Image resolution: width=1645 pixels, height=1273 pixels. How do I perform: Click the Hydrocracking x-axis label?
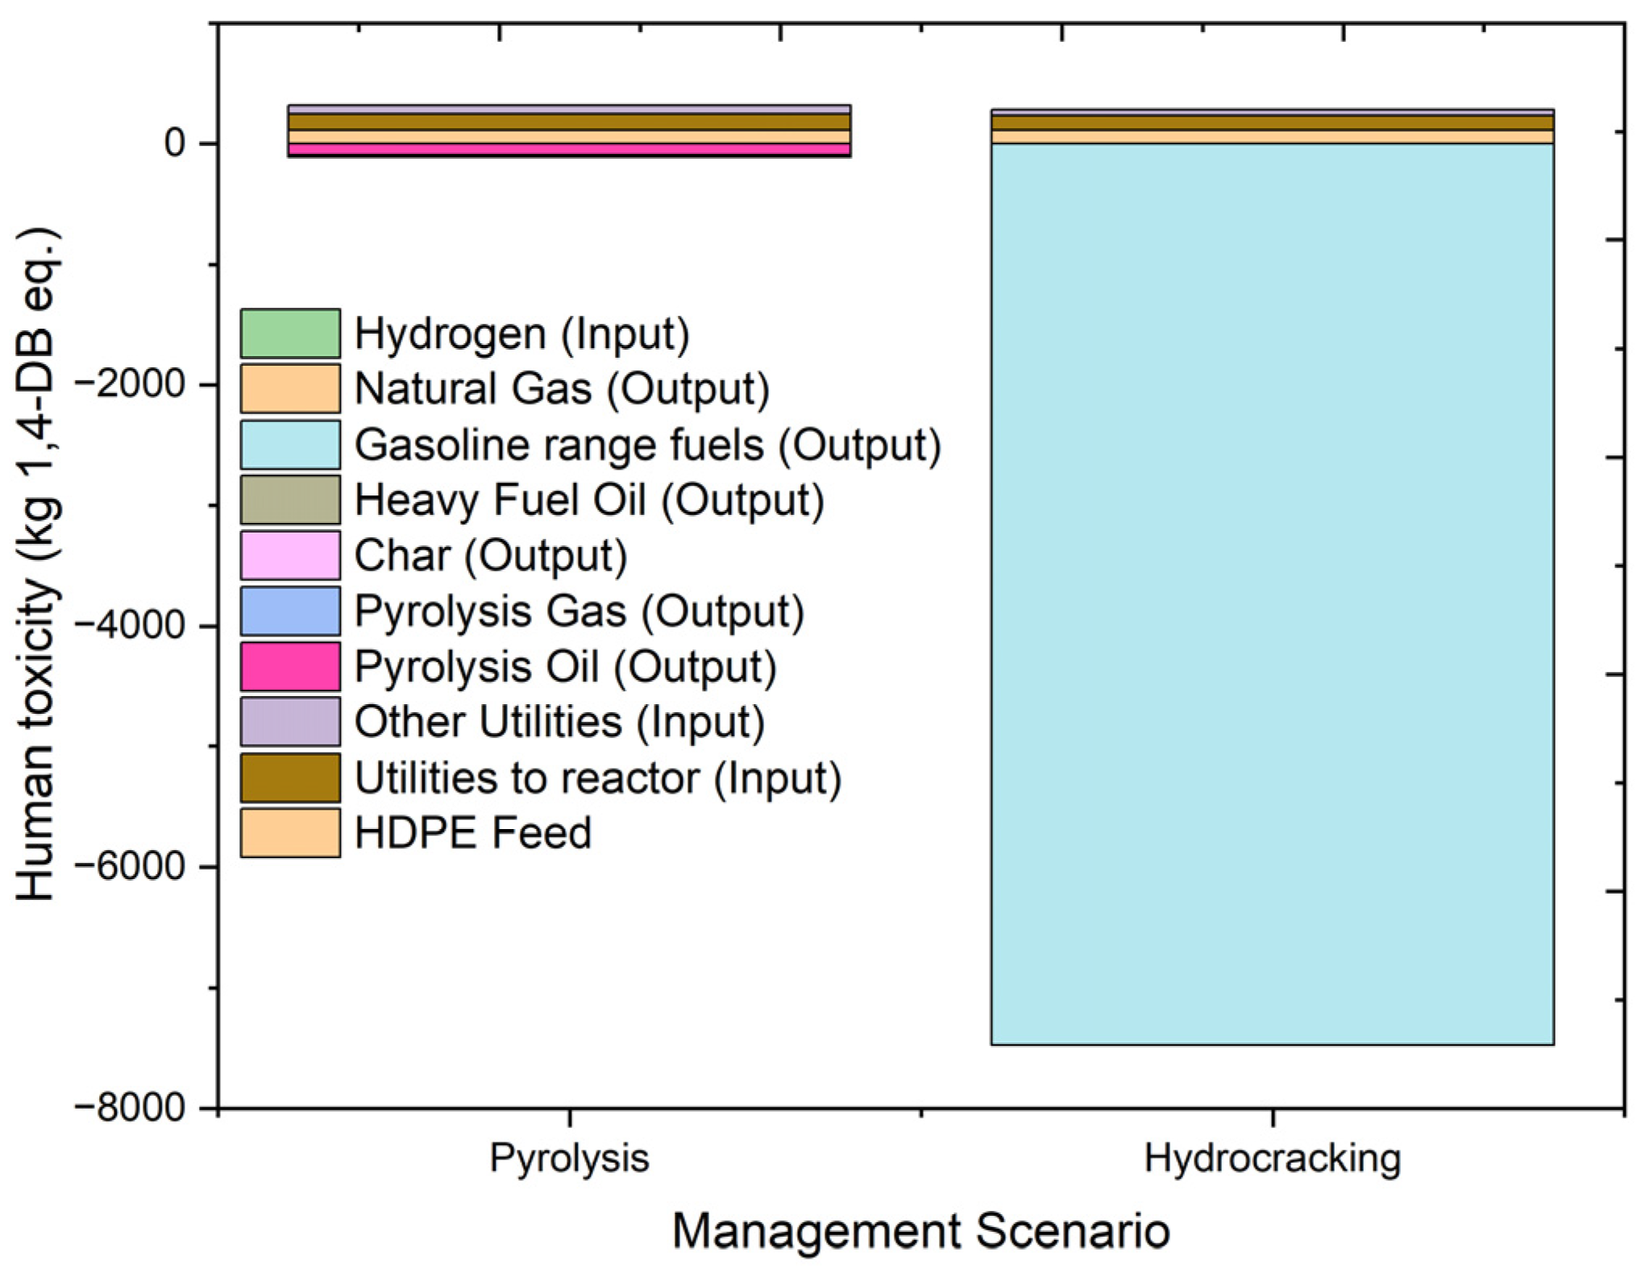[1272, 1159]
